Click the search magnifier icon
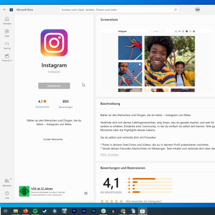The width and height of the screenshot is (215, 215). click(175, 10)
